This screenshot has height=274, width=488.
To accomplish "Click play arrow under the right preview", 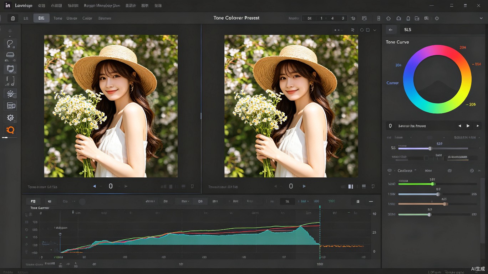I will point(304,186).
